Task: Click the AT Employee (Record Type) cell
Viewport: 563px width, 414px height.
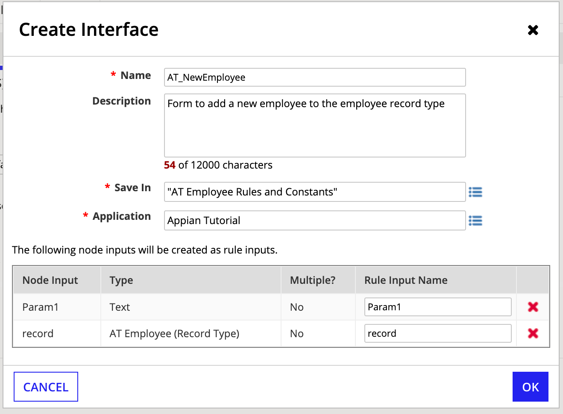Action: click(191, 333)
